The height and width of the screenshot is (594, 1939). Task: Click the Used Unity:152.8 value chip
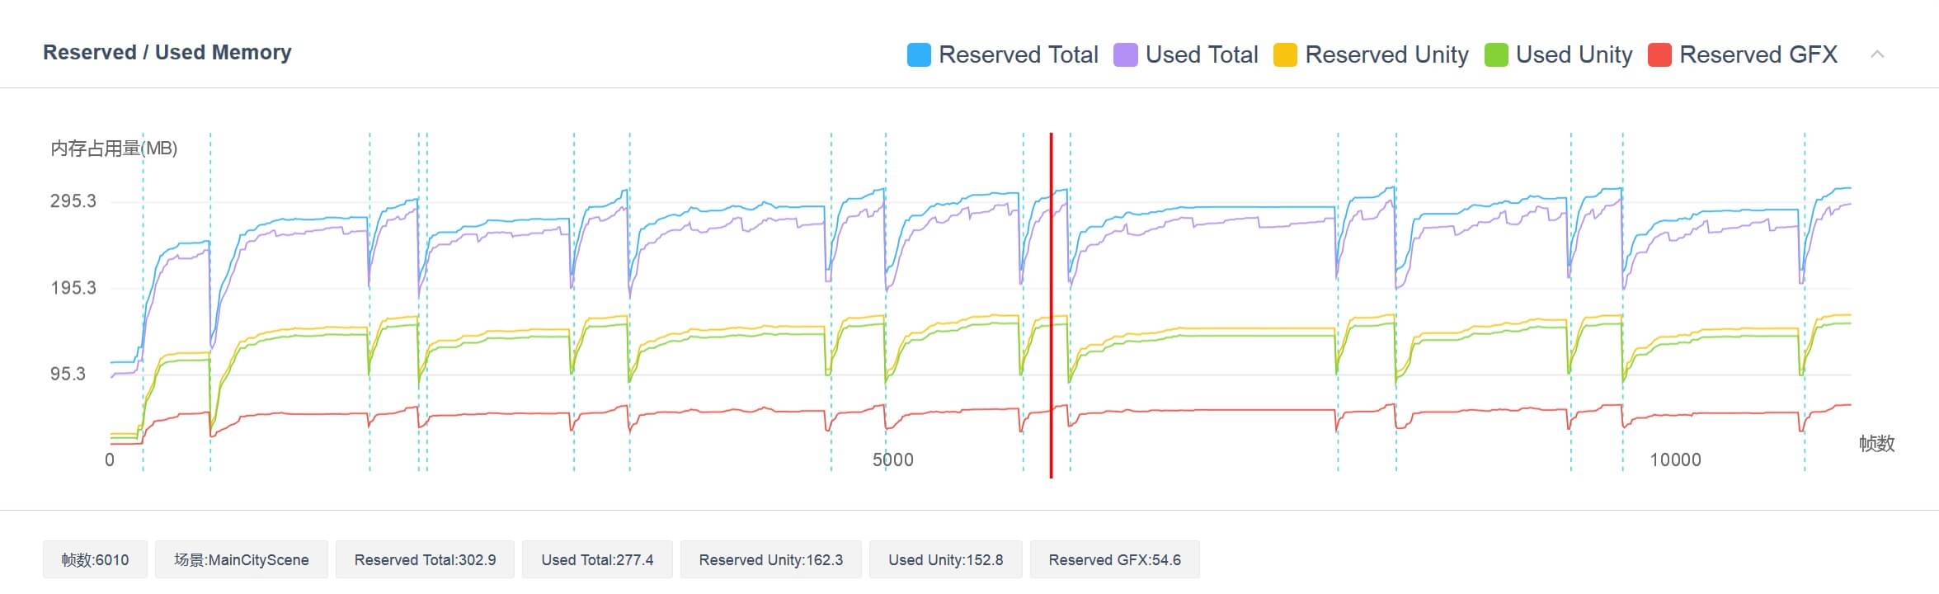(x=945, y=560)
